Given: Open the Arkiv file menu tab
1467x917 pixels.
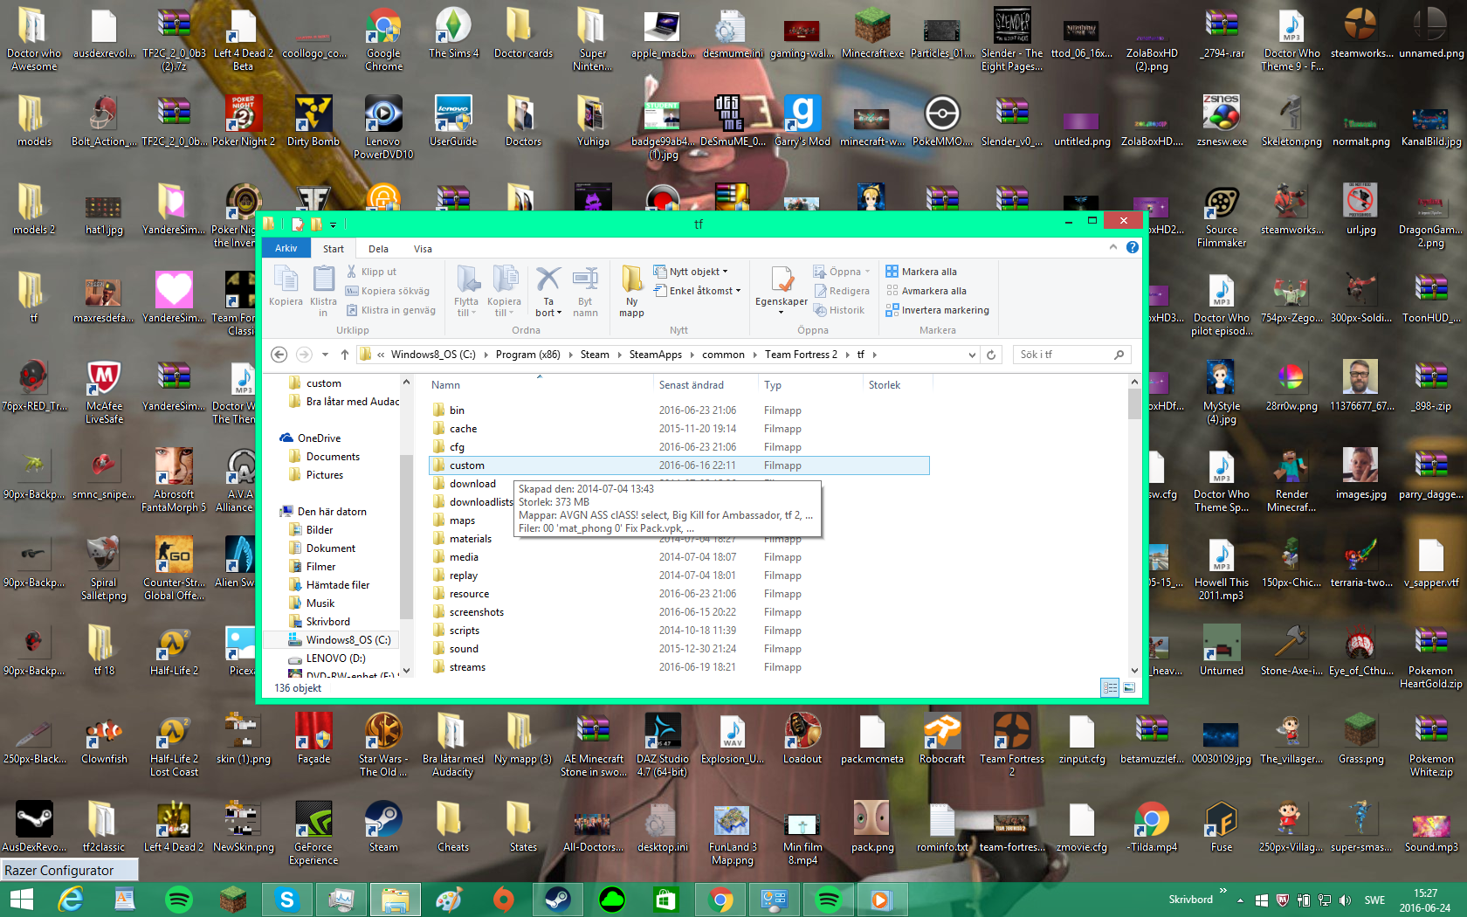Looking at the screenshot, I should 286,248.
